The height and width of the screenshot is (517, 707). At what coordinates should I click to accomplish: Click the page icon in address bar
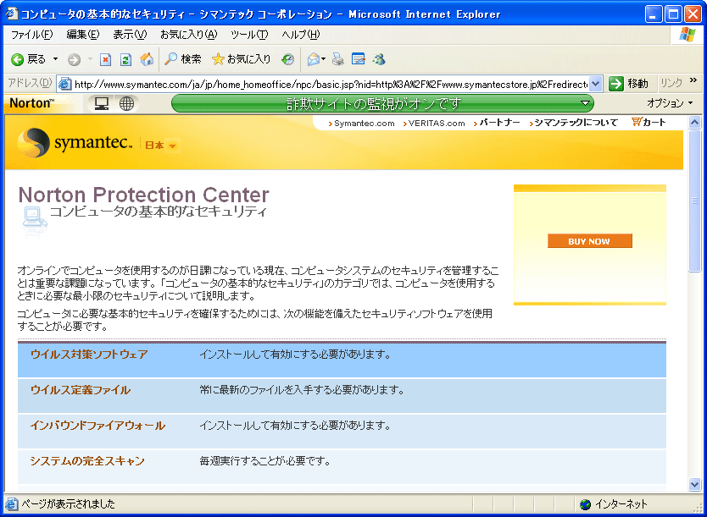[65, 84]
